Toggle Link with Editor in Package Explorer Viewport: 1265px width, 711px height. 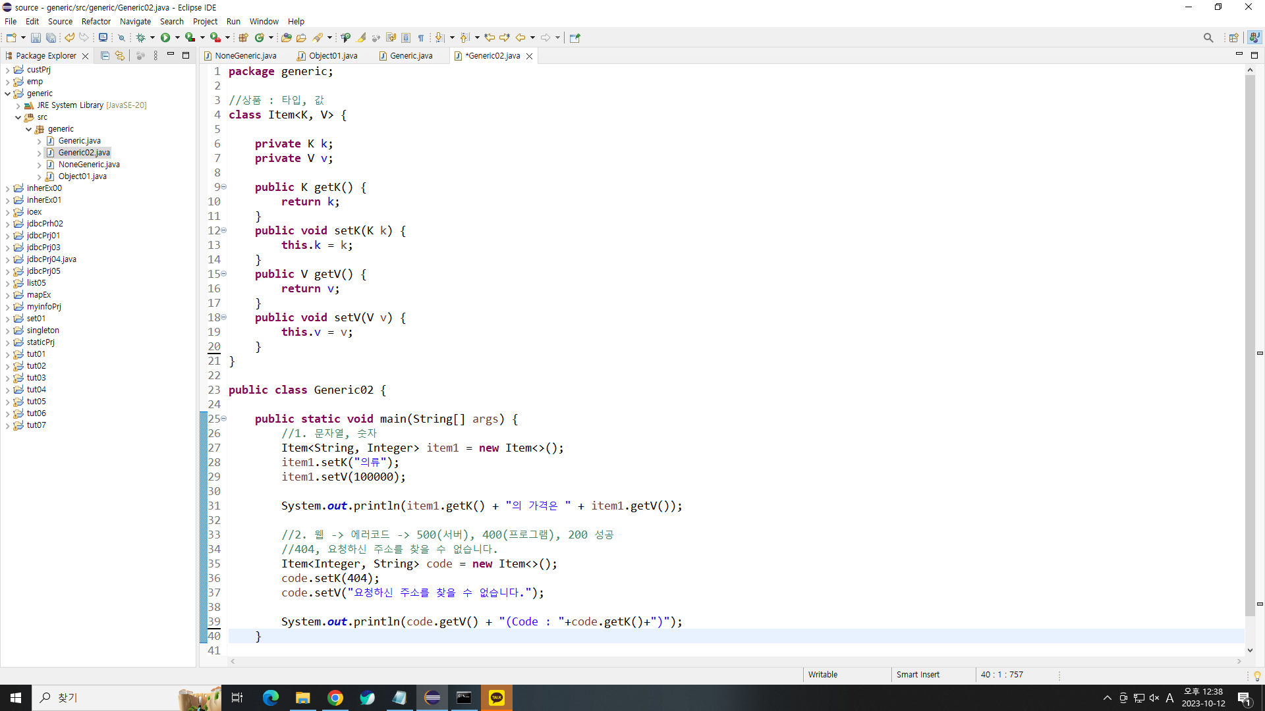click(120, 56)
